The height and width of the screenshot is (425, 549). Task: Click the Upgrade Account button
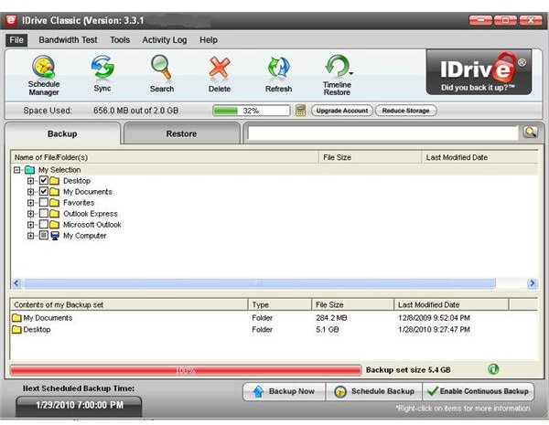pyautogui.click(x=341, y=111)
